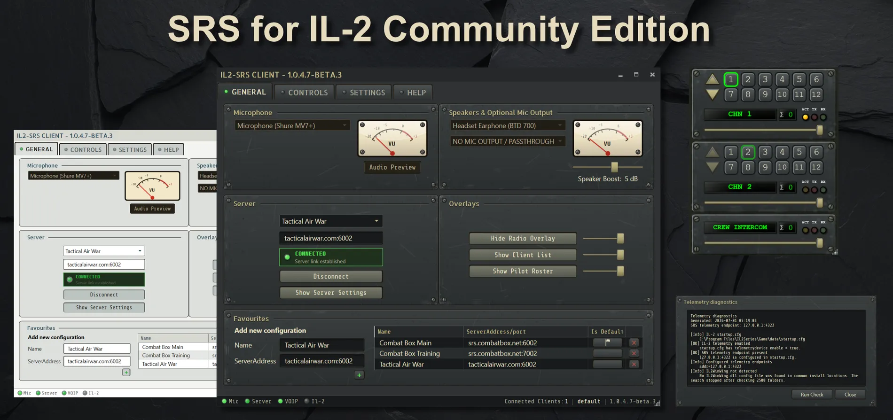The image size is (893, 420).
Task: Click the ACT lamp on CHN 1 radio
Action: click(x=805, y=117)
